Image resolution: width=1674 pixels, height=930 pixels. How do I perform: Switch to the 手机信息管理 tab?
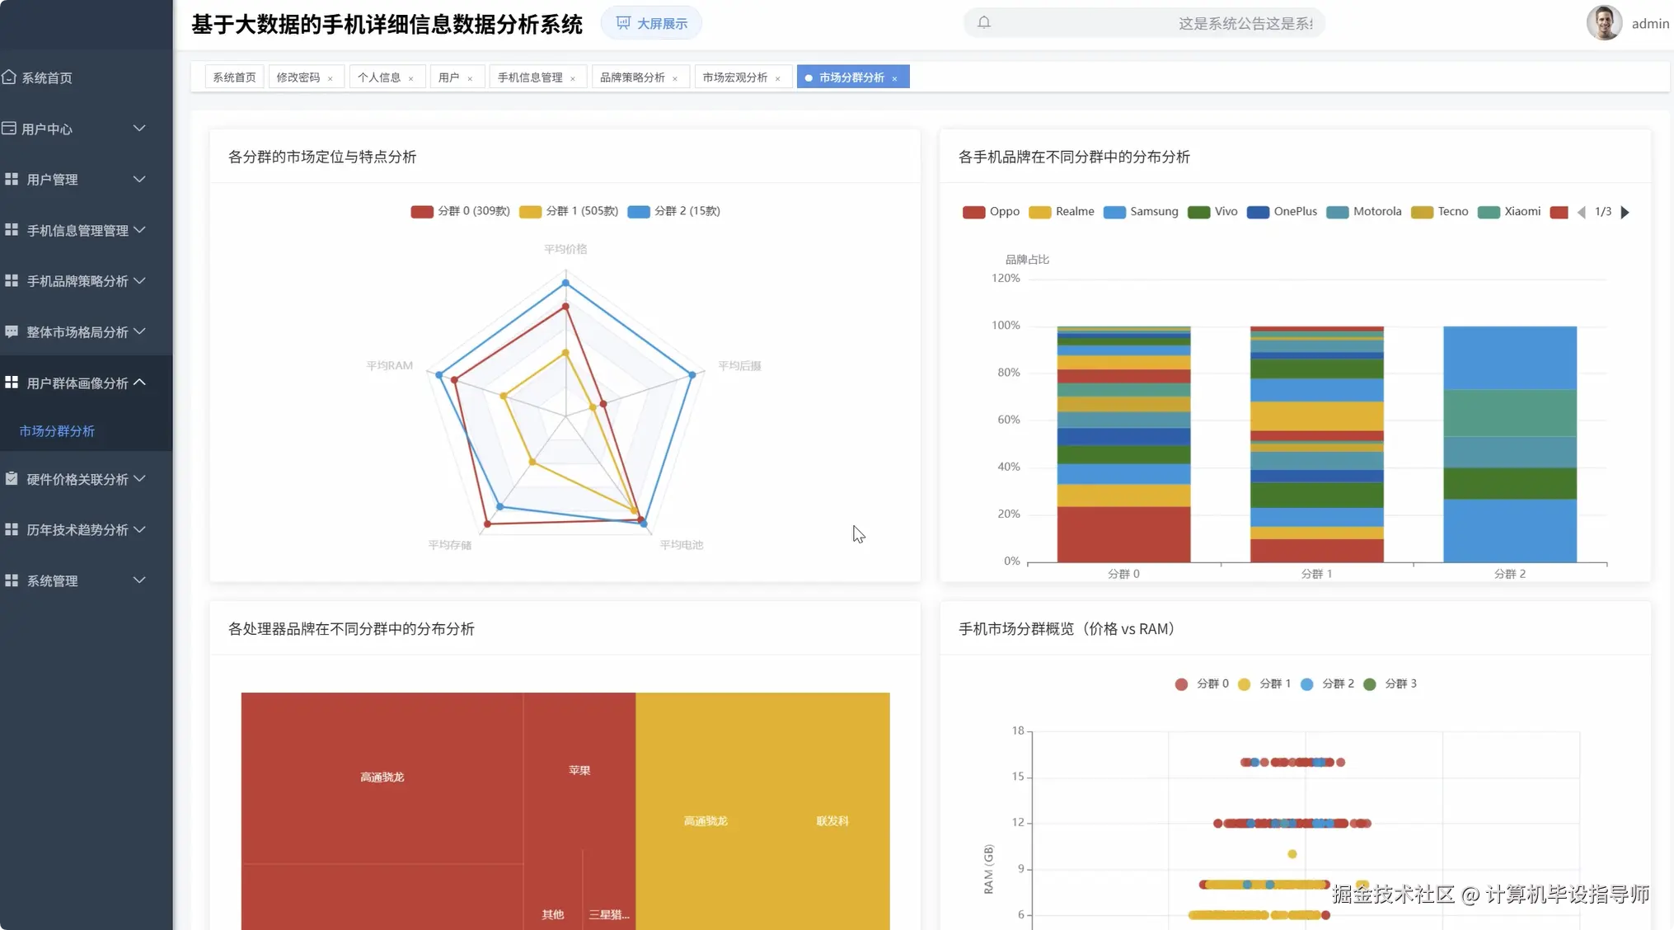[529, 77]
